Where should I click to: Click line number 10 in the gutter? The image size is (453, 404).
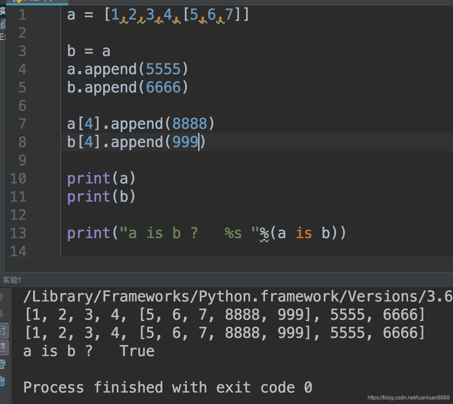(18, 178)
